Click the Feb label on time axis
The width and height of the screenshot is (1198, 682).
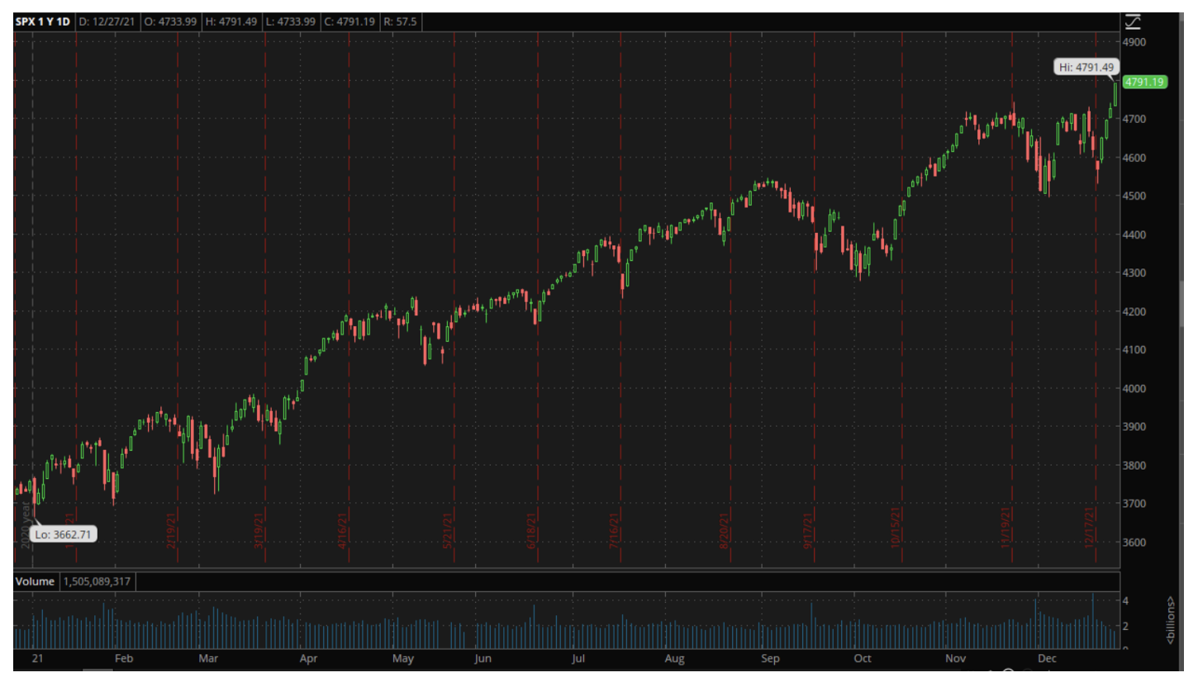pyautogui.click(x=124, y=659)
